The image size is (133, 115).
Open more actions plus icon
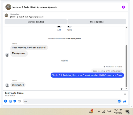(6, 101)
